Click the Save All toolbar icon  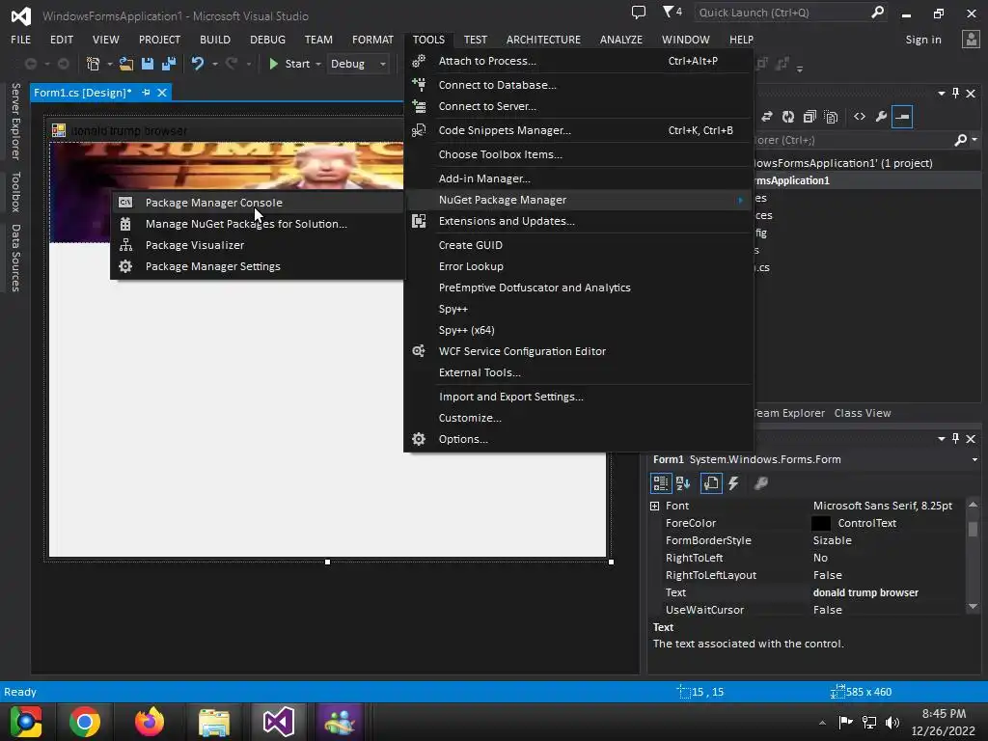169,64
